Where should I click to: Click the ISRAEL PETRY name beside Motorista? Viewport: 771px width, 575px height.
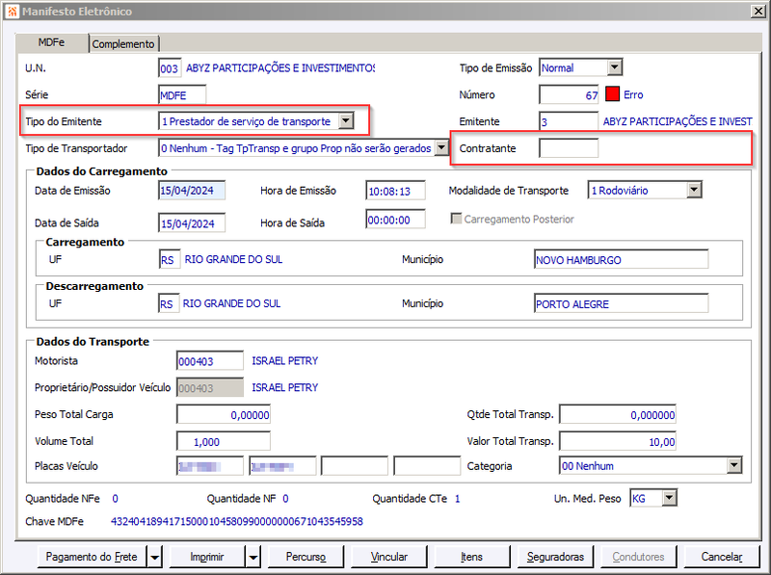[x=285, y=361]
